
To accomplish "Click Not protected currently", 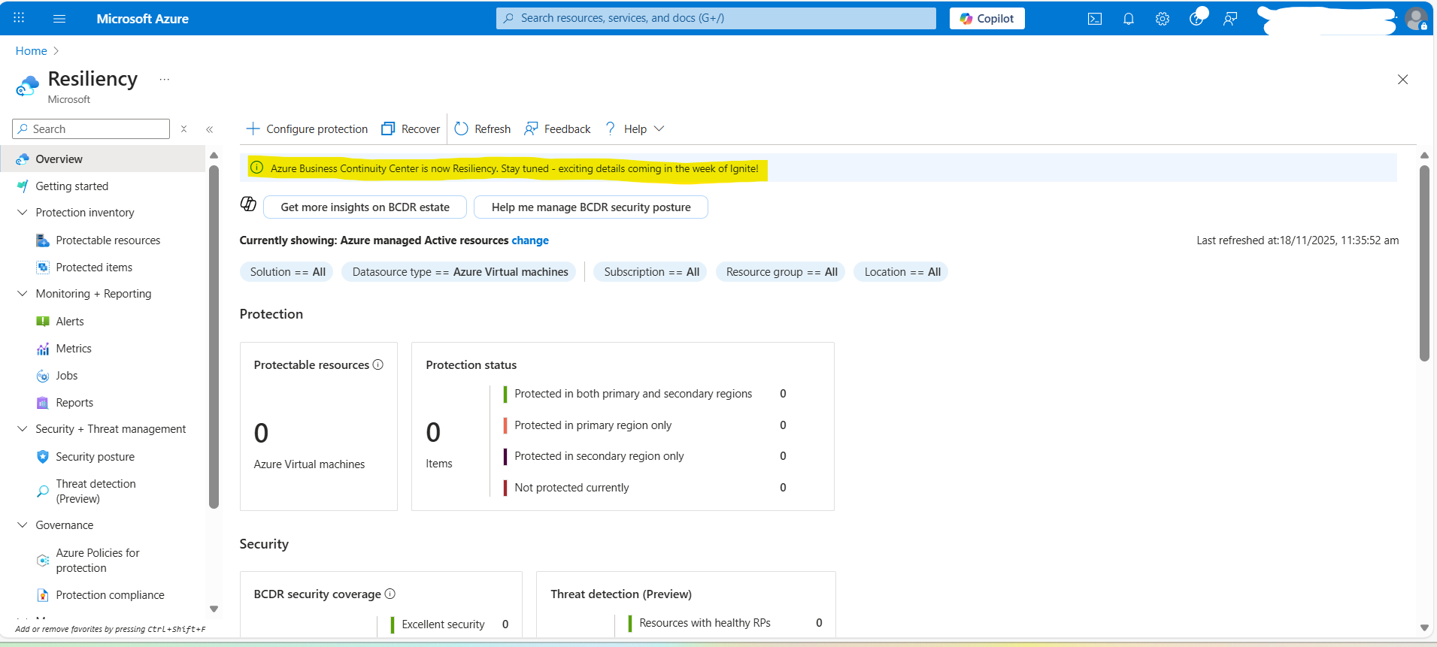I will pyautogui.click(x=571, y=488).
